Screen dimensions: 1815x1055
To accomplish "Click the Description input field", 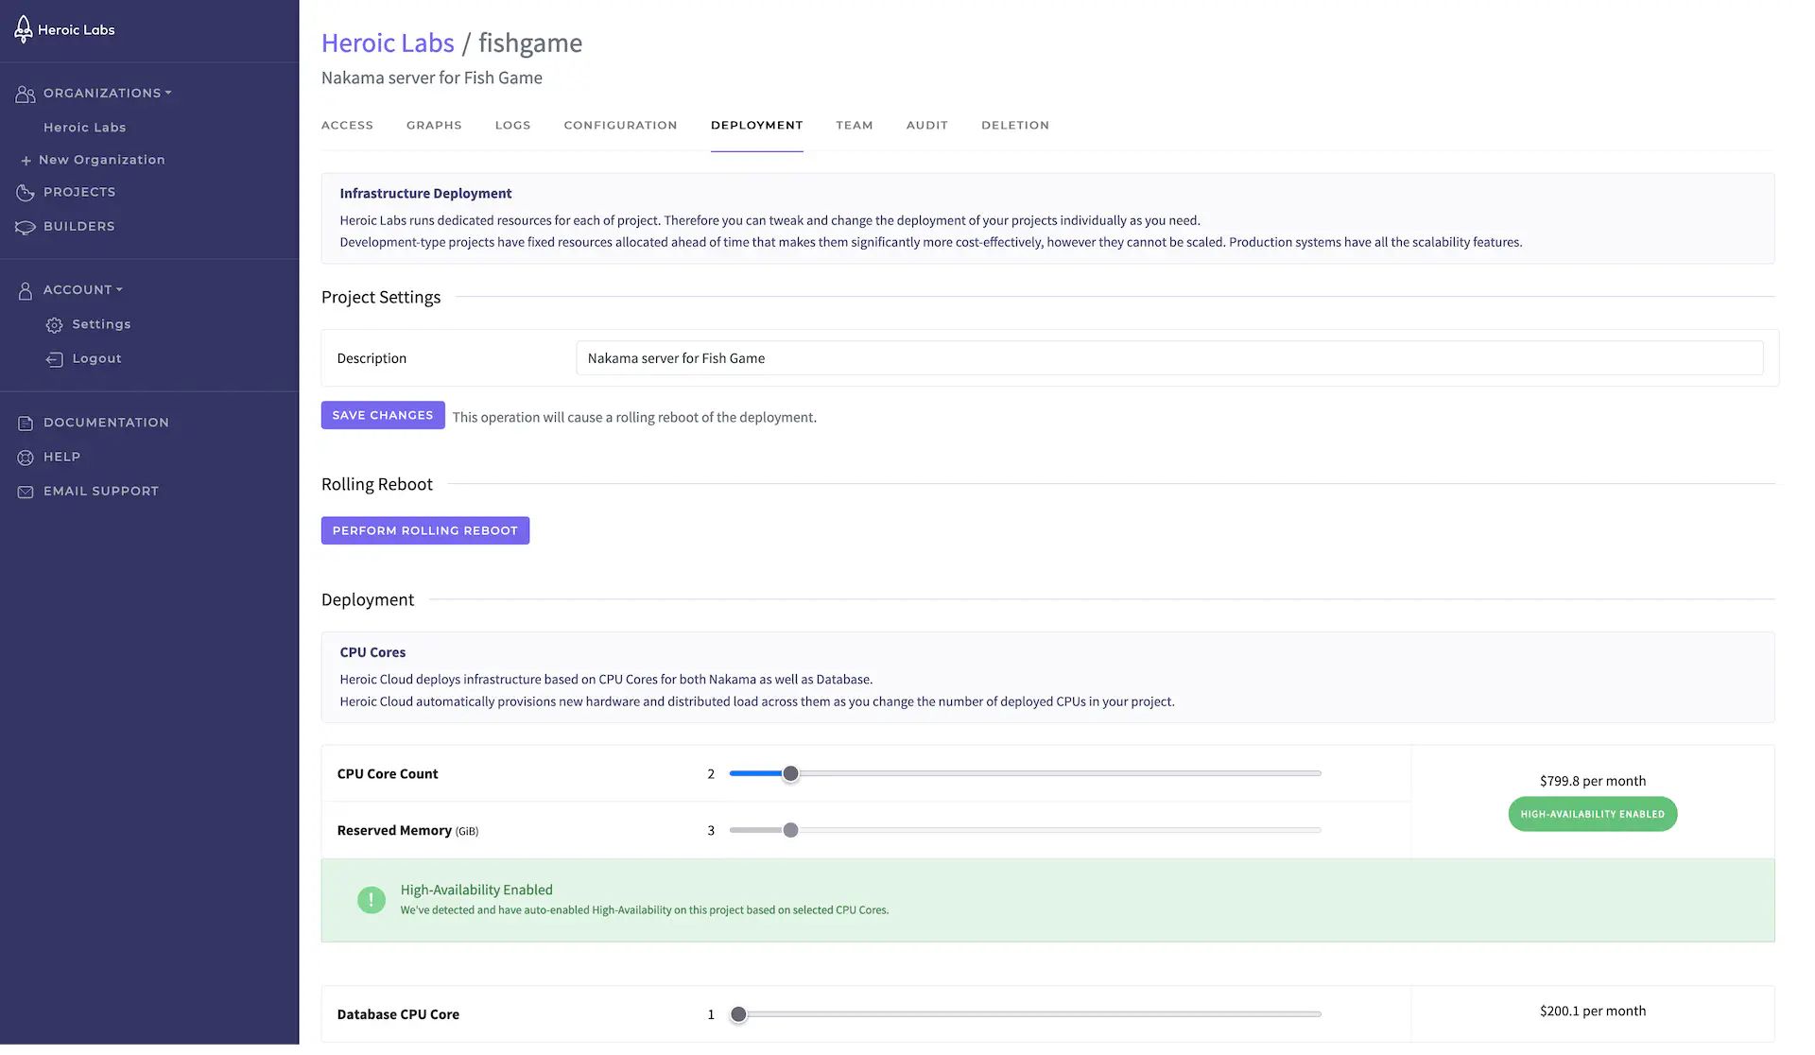I will [x=1169, y=358].
